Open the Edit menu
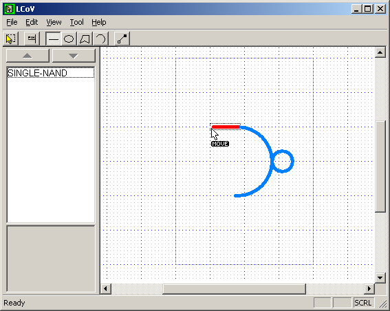This screenshot has height=311, width=390. 32,22
